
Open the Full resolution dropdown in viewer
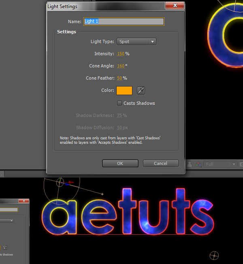[220, 164]
